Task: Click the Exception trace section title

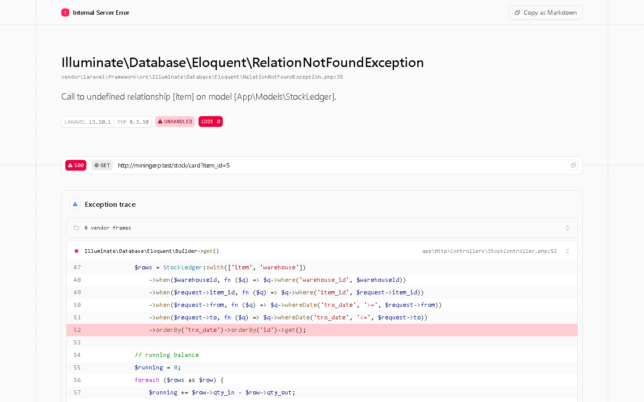Action: 110,204
